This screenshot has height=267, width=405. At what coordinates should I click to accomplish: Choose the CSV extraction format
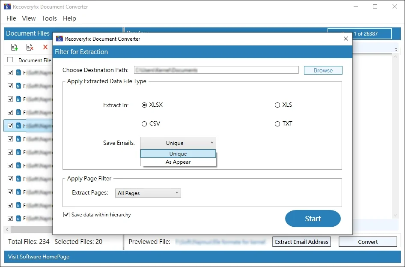pos(144,124)
